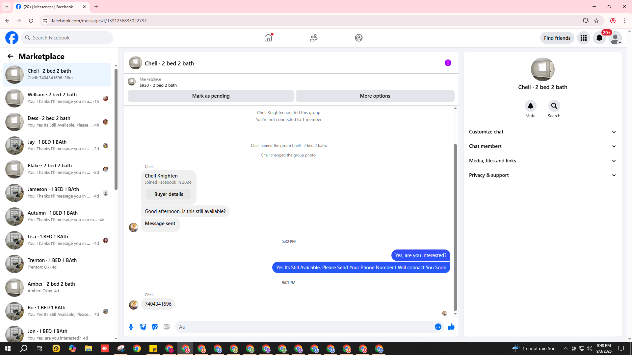This screenshot has width=632, height=355.
Task: Open the Lisa 1 BED 1 BAth chat
Action: (x=57, y=240)
